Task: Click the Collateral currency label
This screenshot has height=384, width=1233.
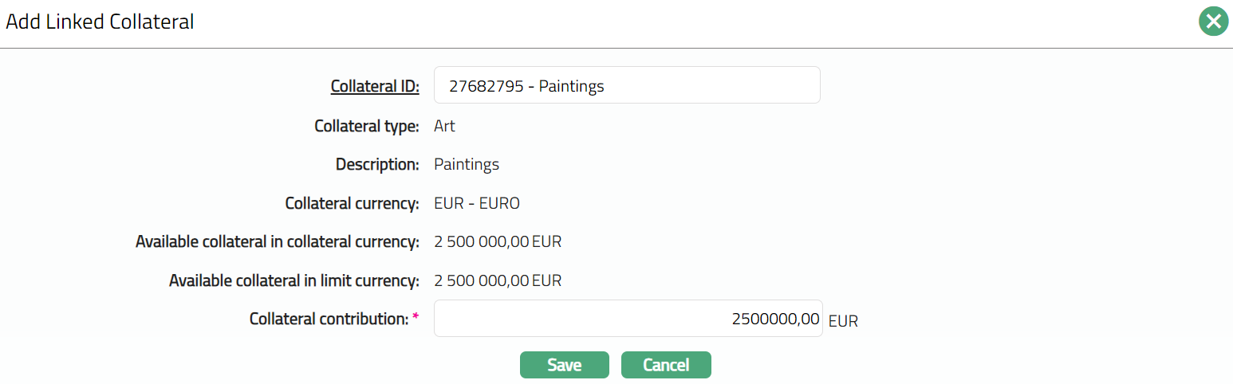Action: pos(352,203)
